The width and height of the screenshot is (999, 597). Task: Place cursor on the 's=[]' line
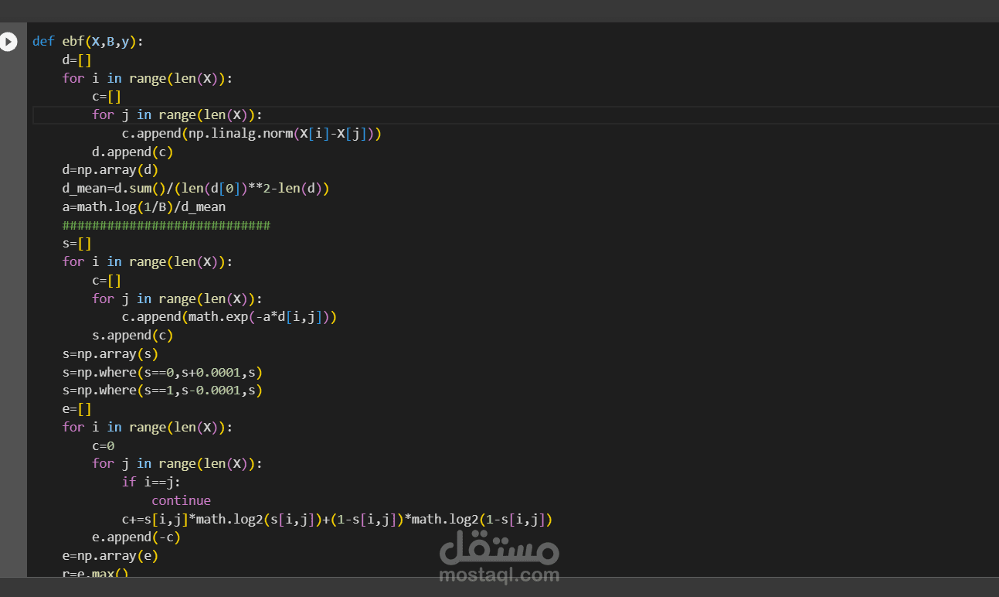pos(77,244)
